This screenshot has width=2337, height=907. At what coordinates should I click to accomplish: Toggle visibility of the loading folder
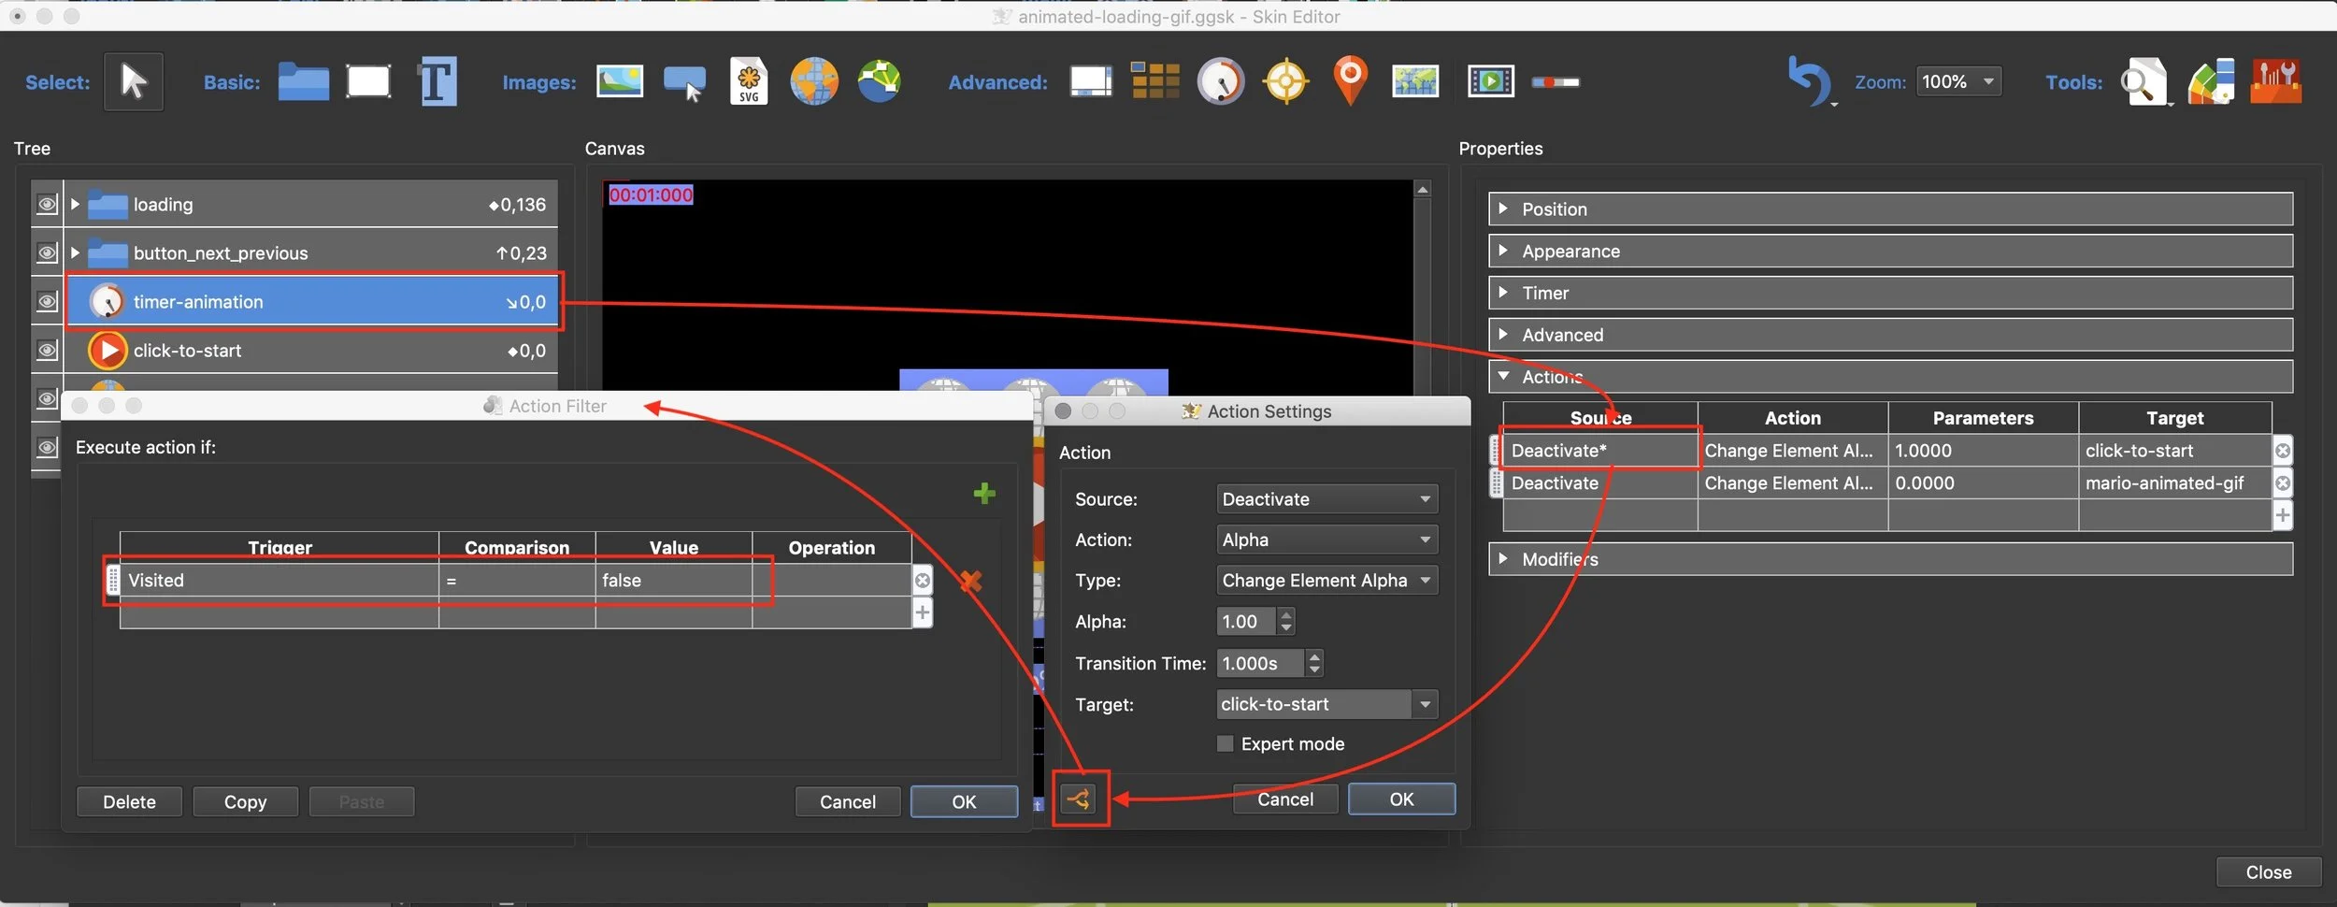click(x=47, y=204)
